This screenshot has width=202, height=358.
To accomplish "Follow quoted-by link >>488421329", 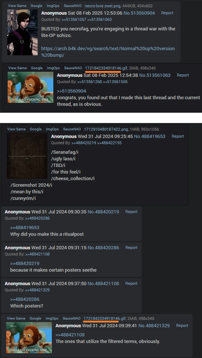I will pyautogui.click(x=37, y=290).
